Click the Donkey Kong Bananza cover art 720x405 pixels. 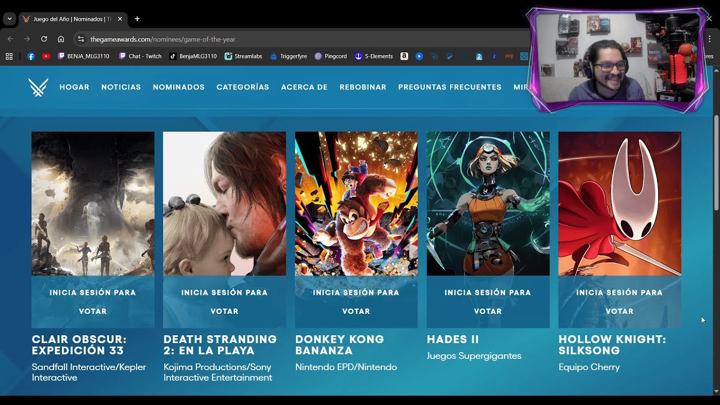(356, 204)
